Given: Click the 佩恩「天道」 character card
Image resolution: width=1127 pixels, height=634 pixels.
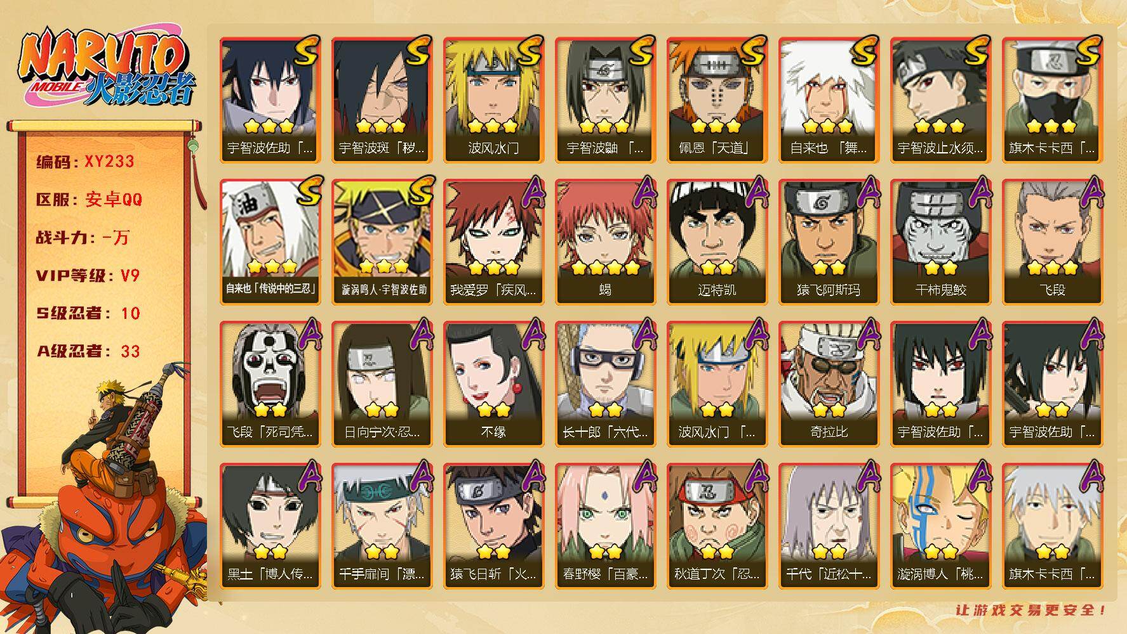Looking at the screenshot, I should pos(717,100).
